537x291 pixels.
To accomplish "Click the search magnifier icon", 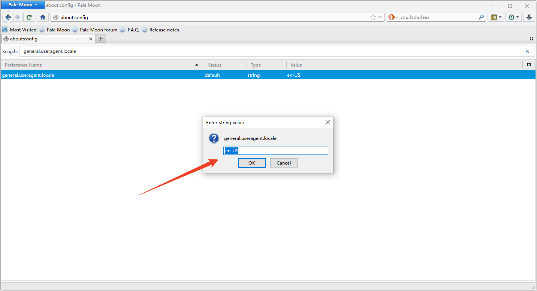I will (482, 17).
